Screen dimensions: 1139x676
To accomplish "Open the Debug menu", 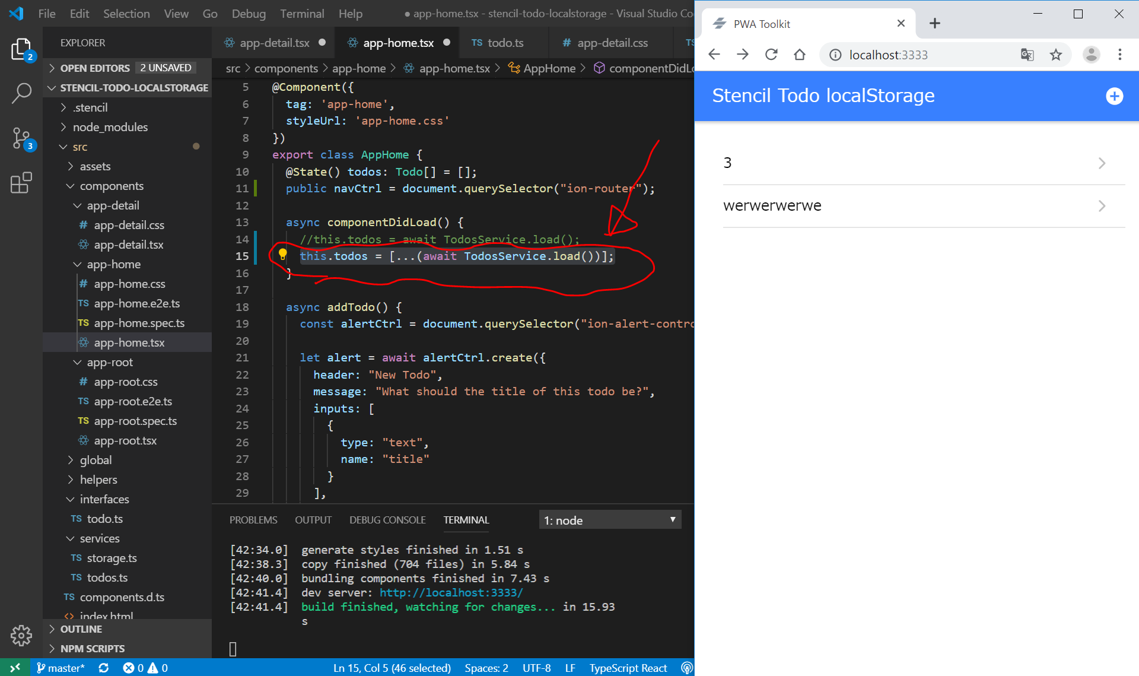I will click(249, 13).
